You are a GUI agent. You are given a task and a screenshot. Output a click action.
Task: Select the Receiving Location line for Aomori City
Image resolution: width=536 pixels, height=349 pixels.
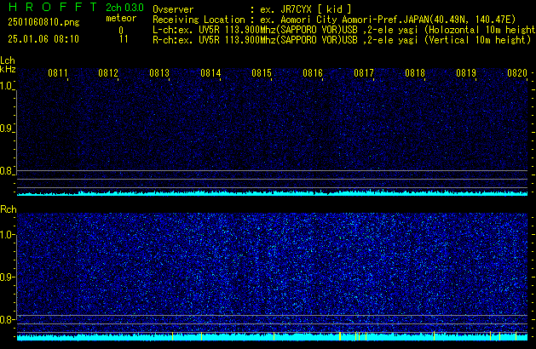pyautogui.click(x=334, y=20)
